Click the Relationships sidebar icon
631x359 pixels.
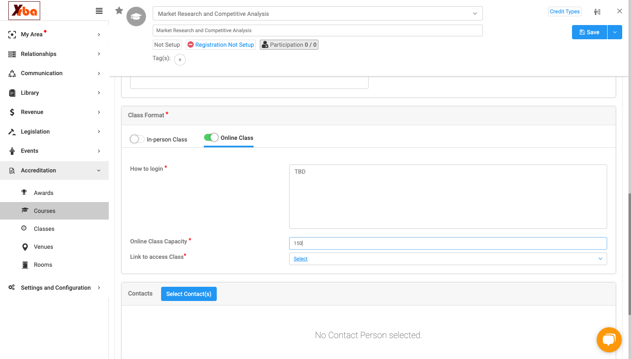[x=12, y=54]
